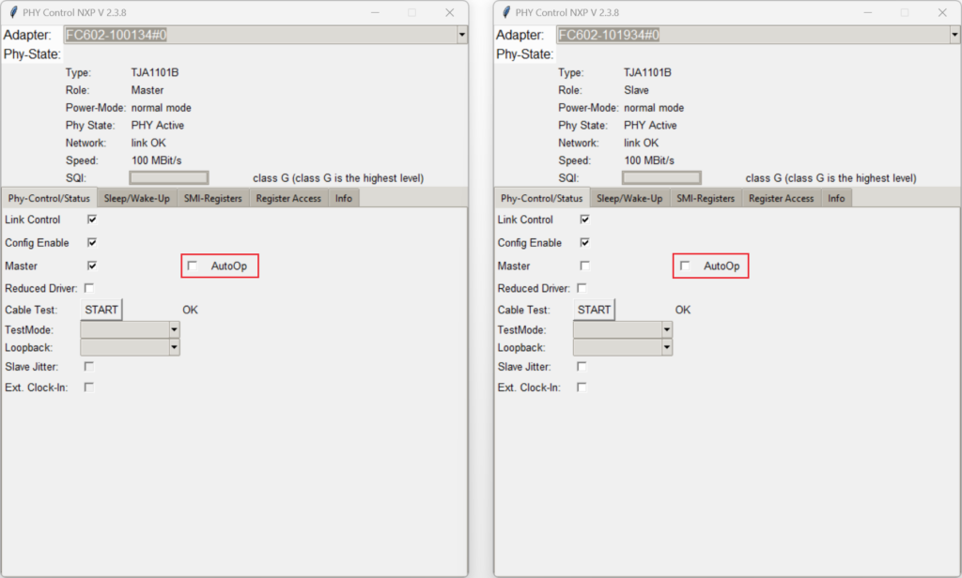Select Phy-Control/Status tab in left window
This screenshot has width=962, height=578.
(x=49, y=198)
